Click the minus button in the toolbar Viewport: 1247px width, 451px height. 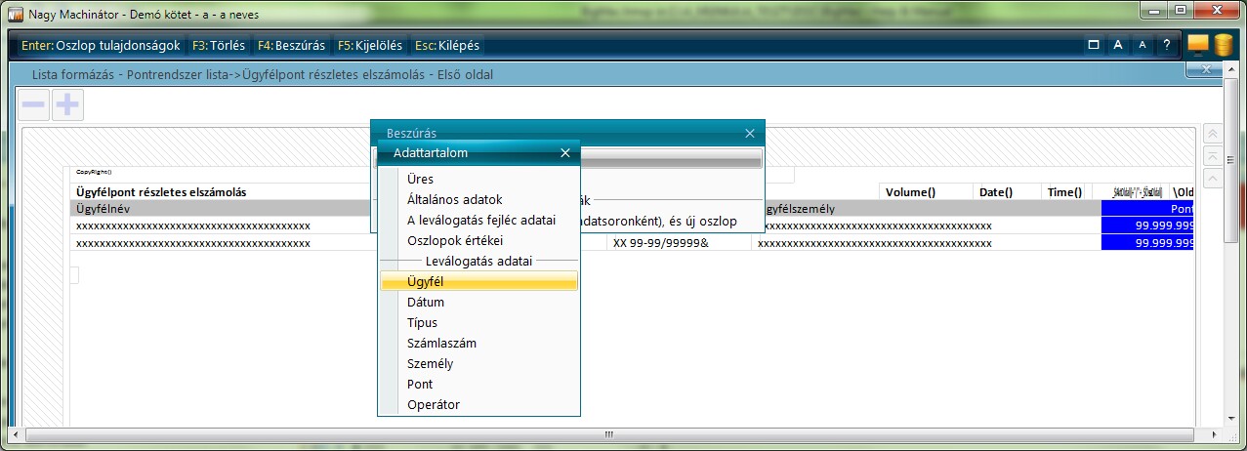[x=33, y=105]
